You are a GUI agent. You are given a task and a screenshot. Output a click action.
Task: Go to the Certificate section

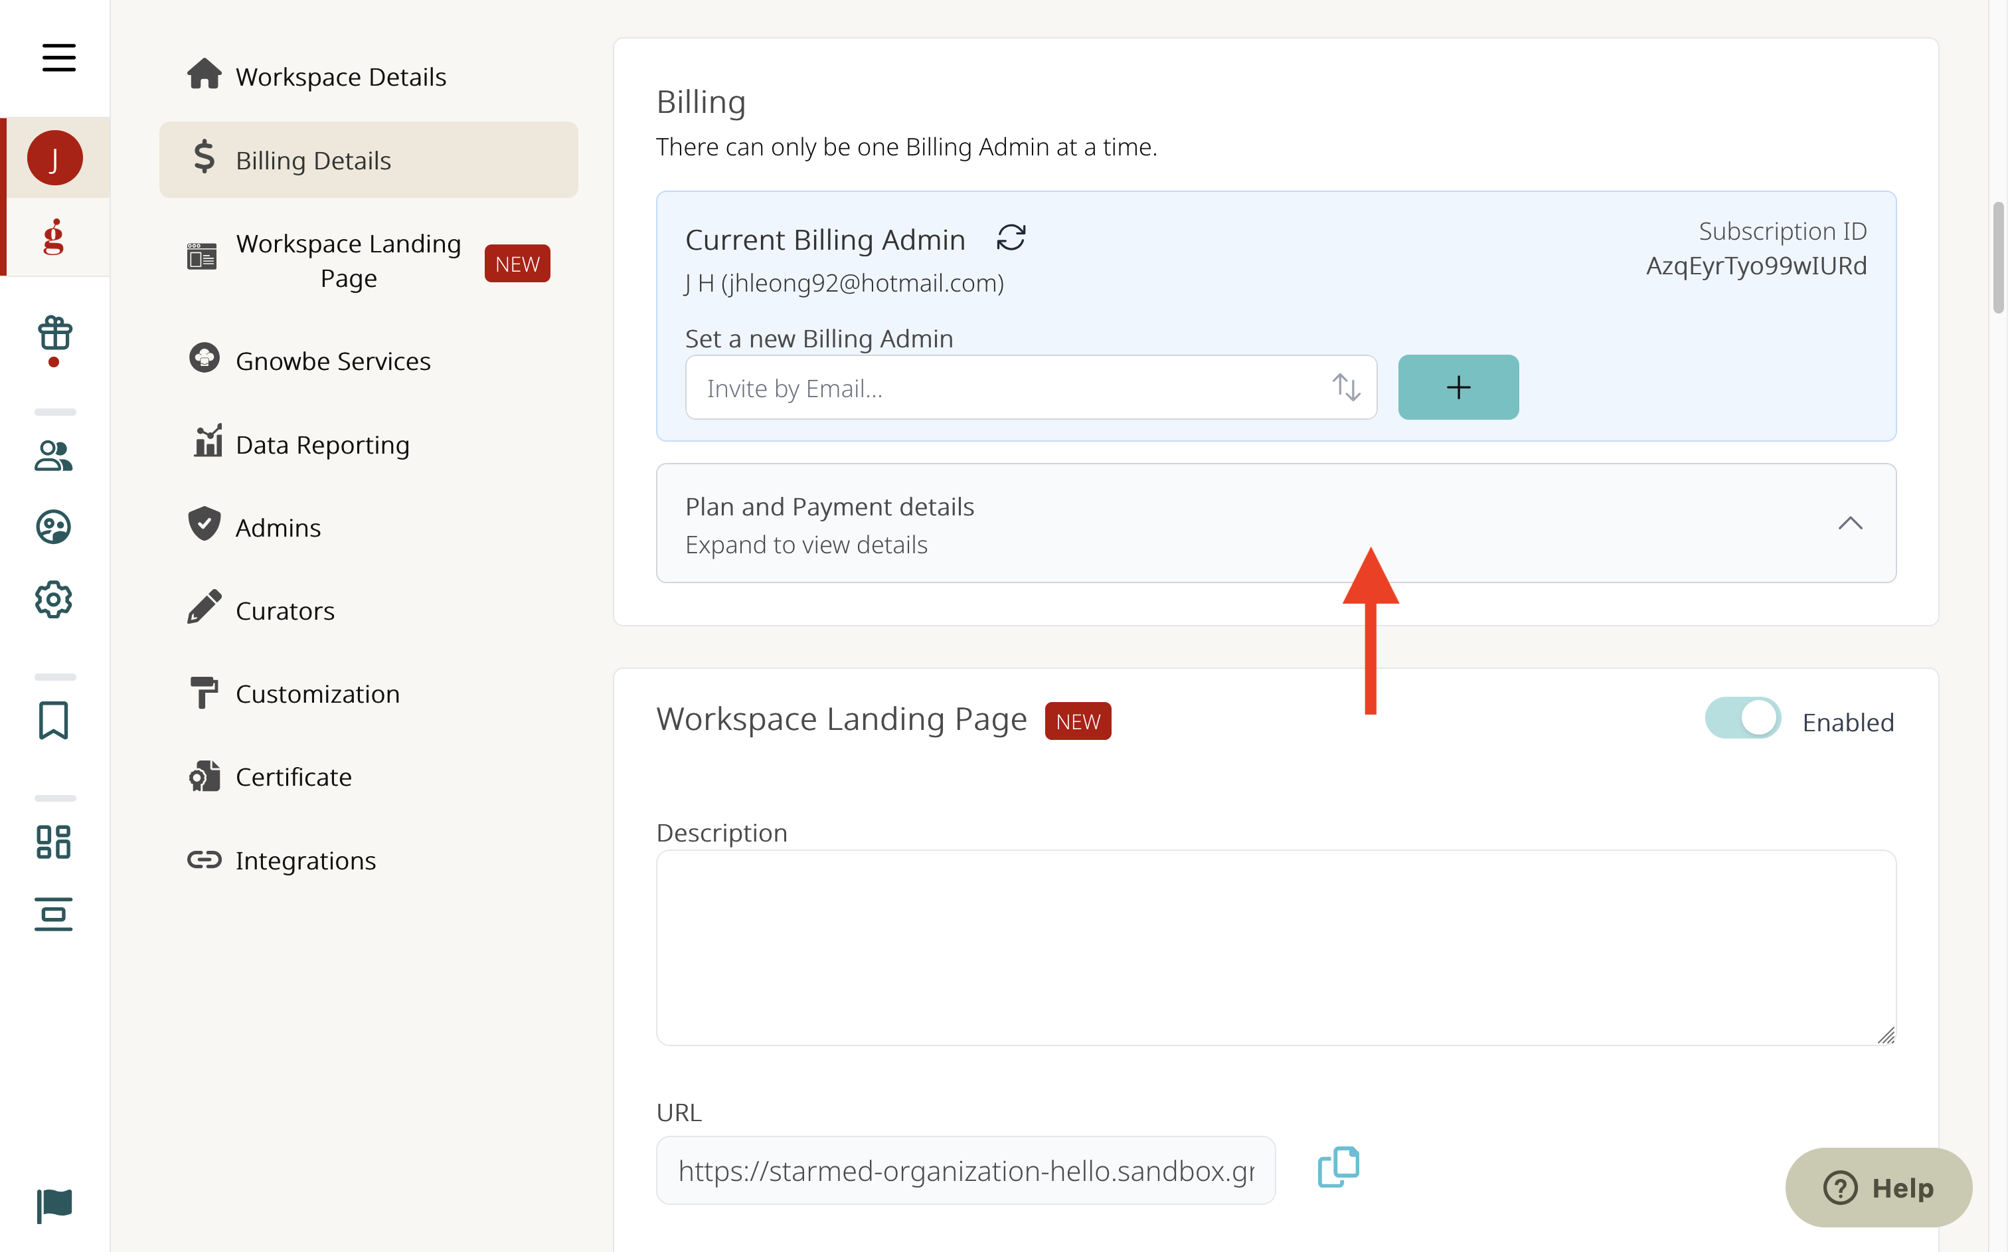point(369,776)
